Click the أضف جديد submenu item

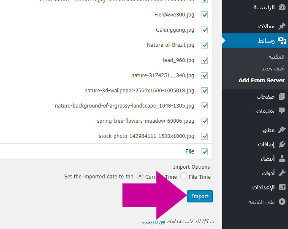(273, 69)
